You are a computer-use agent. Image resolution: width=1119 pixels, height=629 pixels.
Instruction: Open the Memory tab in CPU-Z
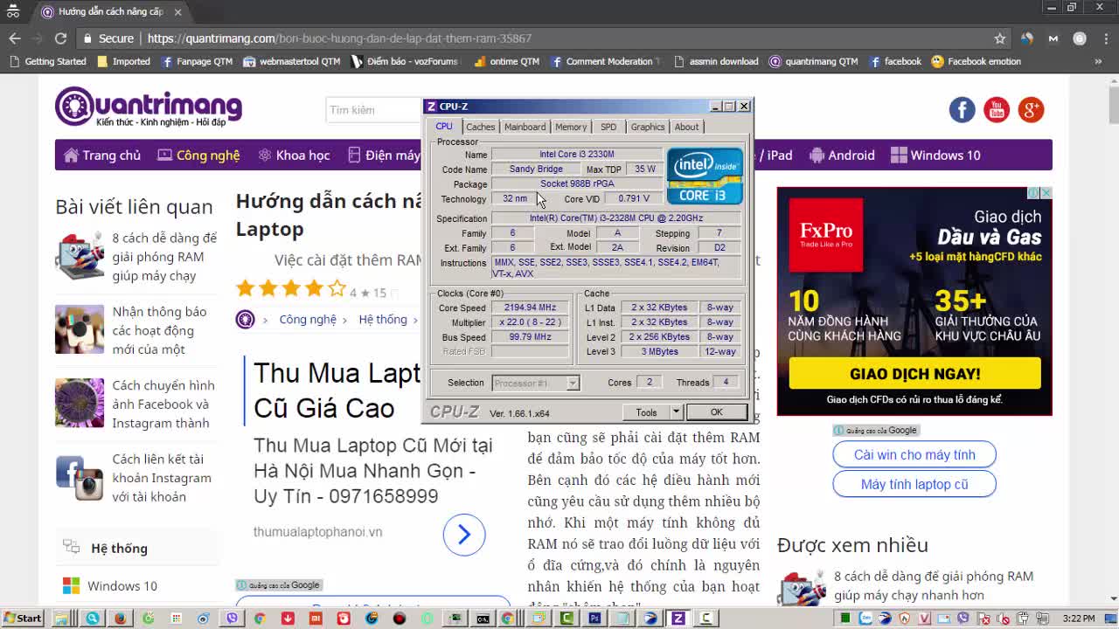point(571,127)
